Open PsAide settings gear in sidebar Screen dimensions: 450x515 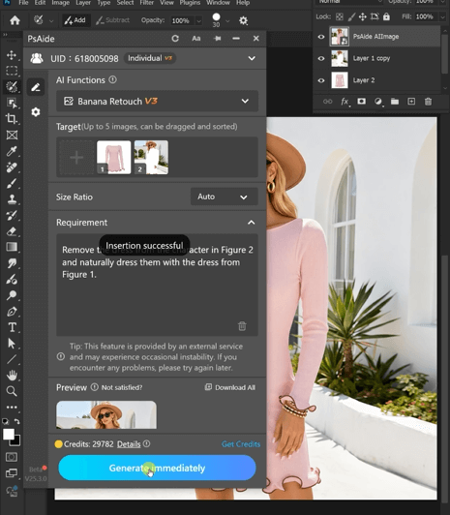point(36,112)
